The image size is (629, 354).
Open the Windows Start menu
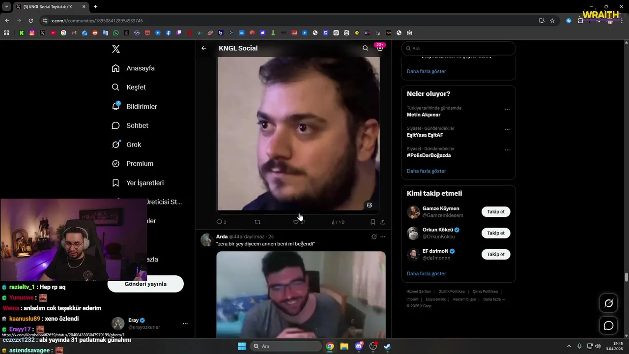(242, 346)
